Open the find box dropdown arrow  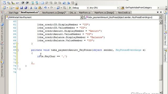(x=158, y=8)
